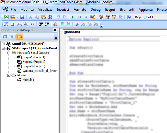The width and height of the screenshot is (167, 133).
Task: Open the Formato menu
Action: (x=80, y=10)
